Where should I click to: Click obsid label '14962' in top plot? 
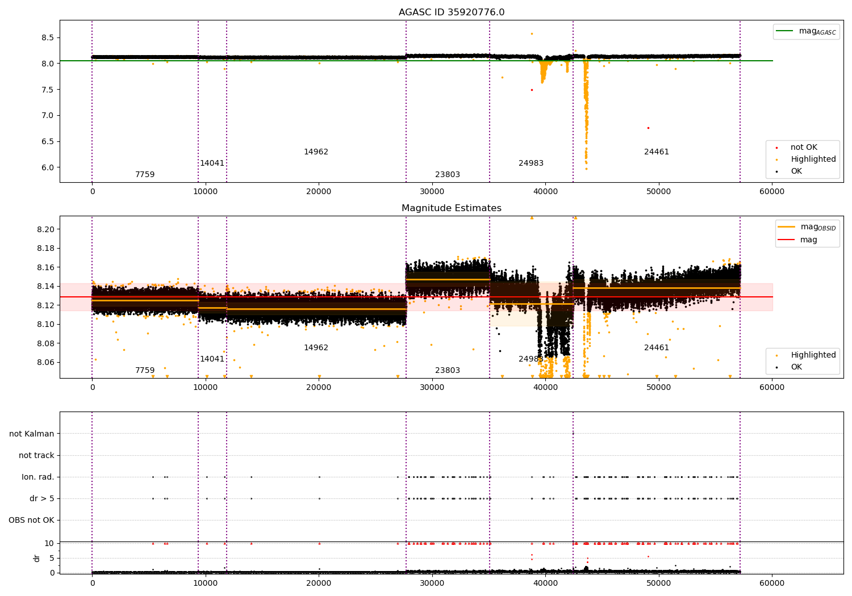(316, 152)
